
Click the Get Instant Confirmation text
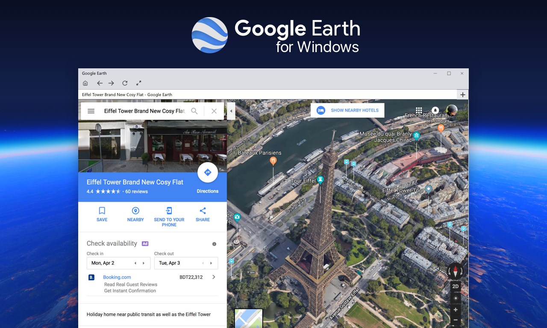pos(130,291)
